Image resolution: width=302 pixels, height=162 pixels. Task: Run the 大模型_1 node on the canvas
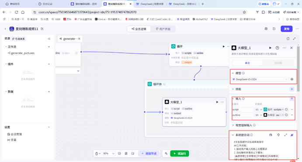point(217,102)
